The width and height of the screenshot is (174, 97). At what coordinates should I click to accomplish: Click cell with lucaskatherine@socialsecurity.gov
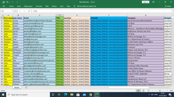click(x=40, y=21)
